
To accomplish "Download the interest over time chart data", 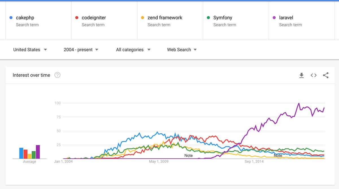I will point(301,75).
